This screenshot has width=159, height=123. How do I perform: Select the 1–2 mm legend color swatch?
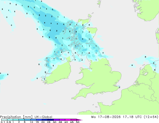[x=16, y=120]
